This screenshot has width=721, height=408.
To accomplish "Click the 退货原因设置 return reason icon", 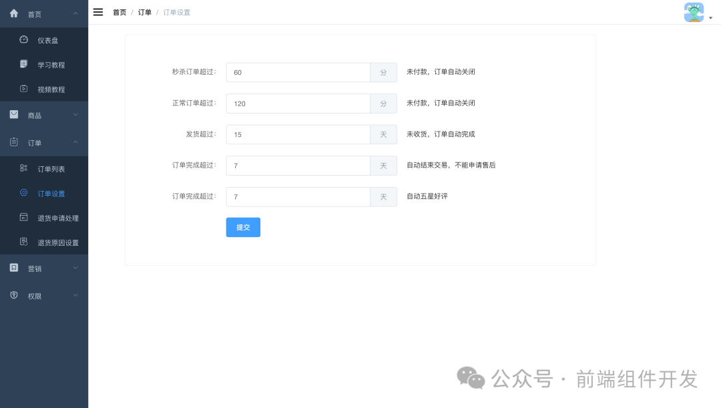I will [25, 242].
